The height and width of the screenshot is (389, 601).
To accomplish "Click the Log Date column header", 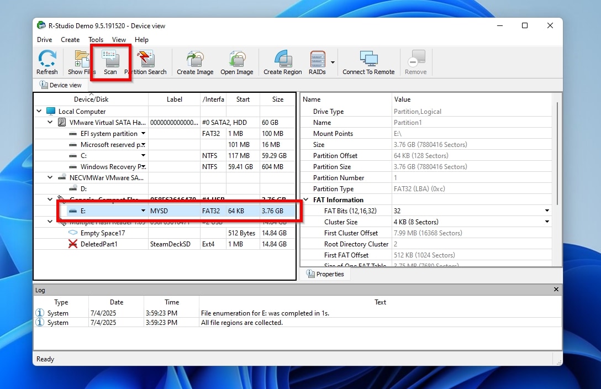I will 117,302.
